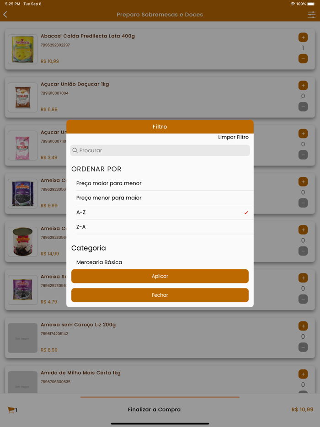Increase Abacaxi Calda Predilecta quantity with plus

pyautogui.click(x=303, y=37)
